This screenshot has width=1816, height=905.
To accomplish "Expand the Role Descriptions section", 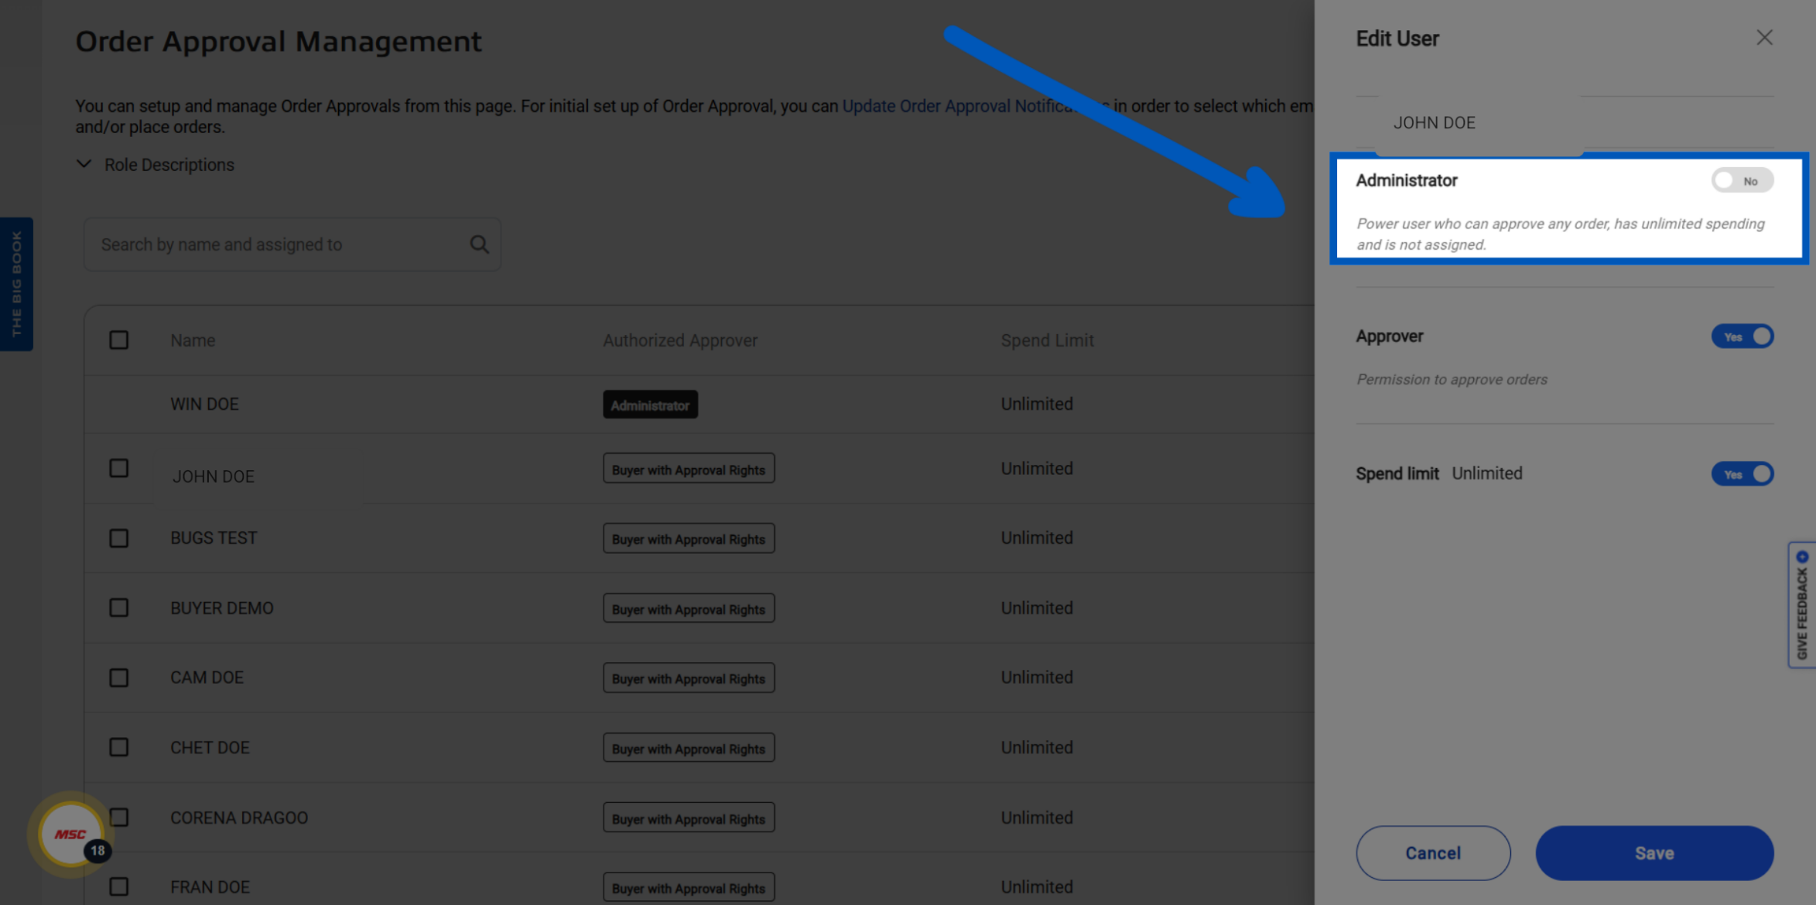I will coord(155,165).
